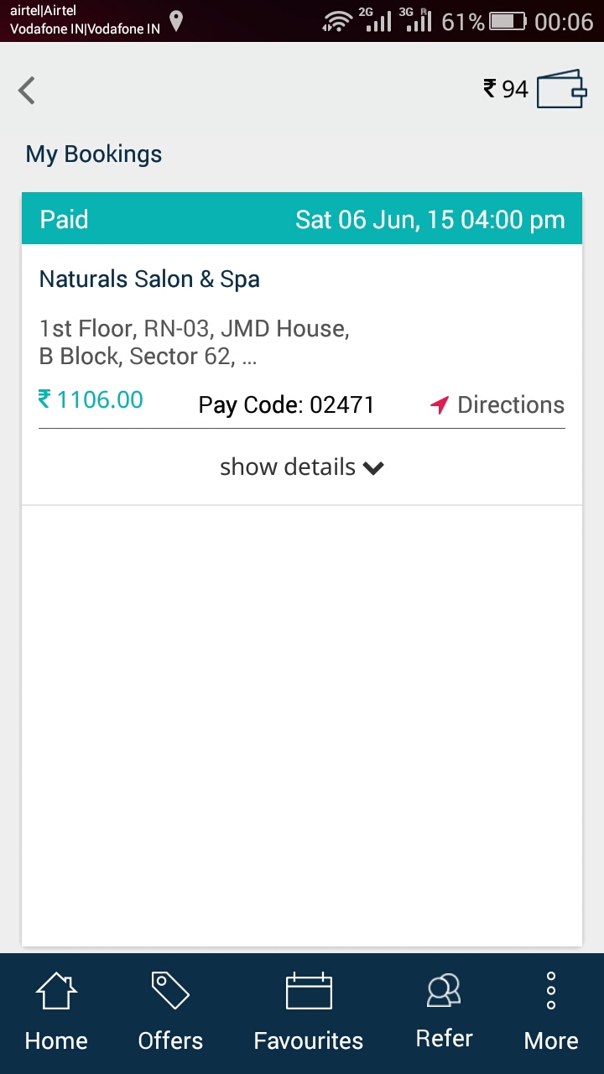Viewport: 604px width, 1074px height.
Task: Select the Naturals Salon & Spa title
Action: [x=149, y=279]
